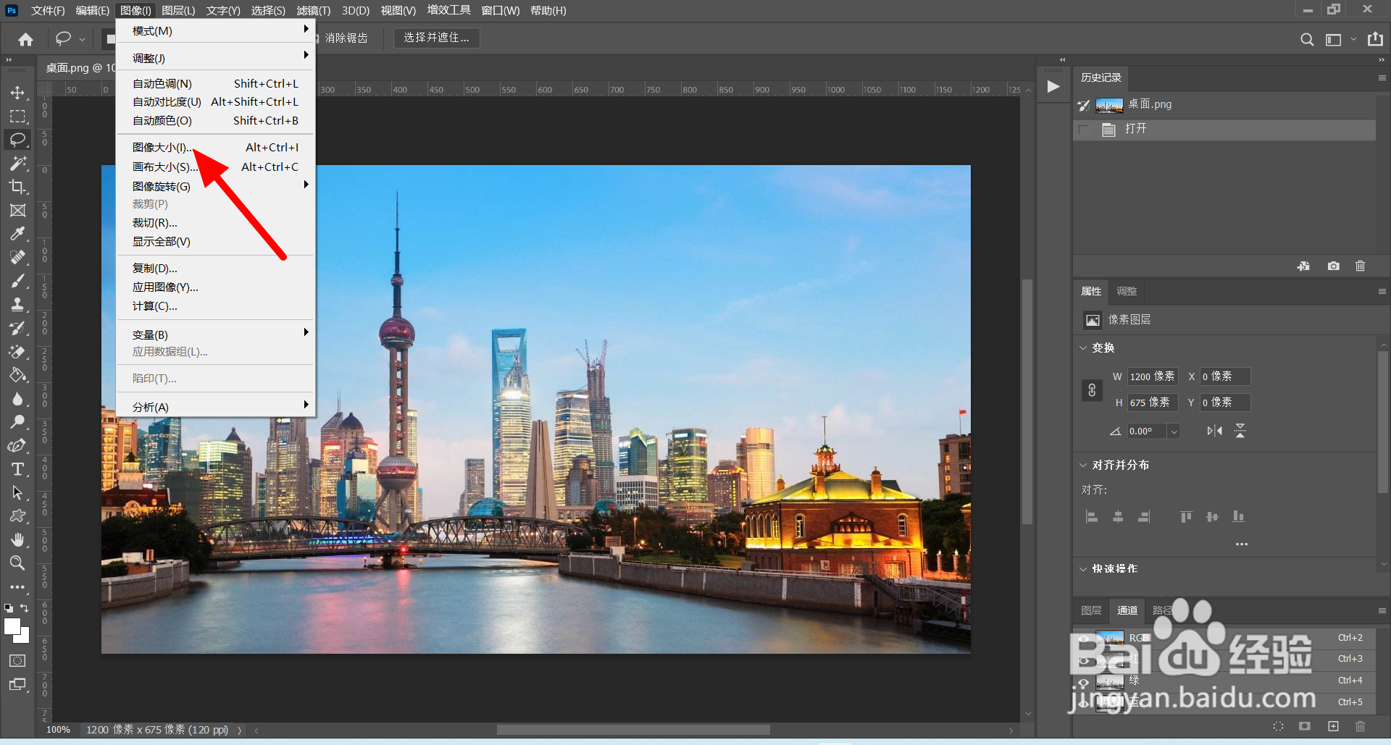Click the play actions button beside History
Image resolution: width=1391 pixels, height=745 pixels.
click(x=1053, y=87)
